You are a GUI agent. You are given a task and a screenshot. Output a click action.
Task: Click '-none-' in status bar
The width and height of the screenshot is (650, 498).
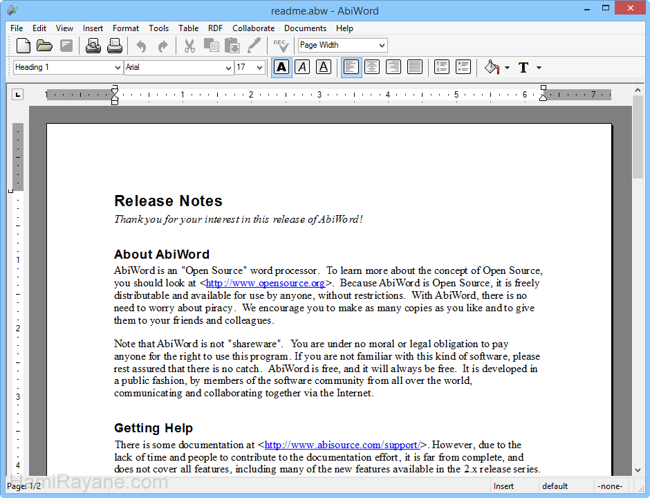(x=610, y=486)
